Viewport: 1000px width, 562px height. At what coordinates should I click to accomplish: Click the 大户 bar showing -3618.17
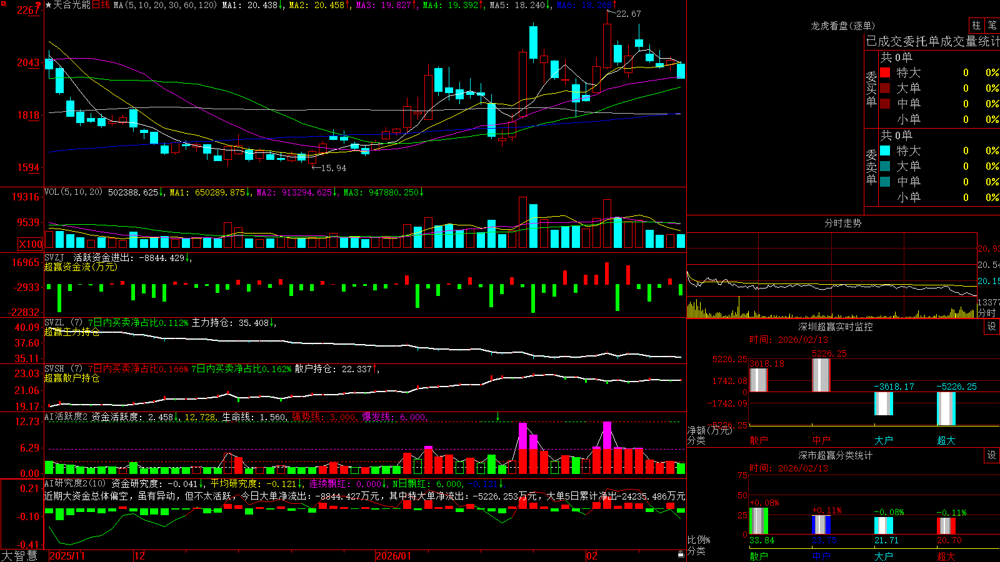[x=884, y=403]
